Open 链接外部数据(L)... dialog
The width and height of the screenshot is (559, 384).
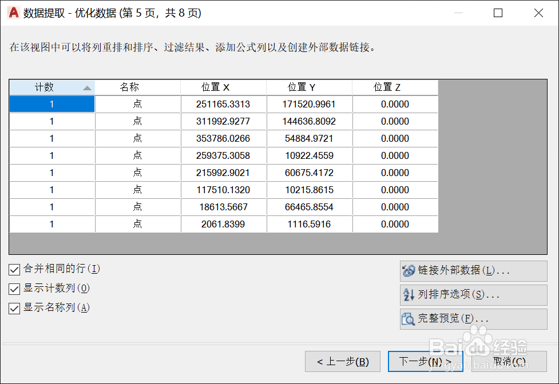tap(473, 271)
